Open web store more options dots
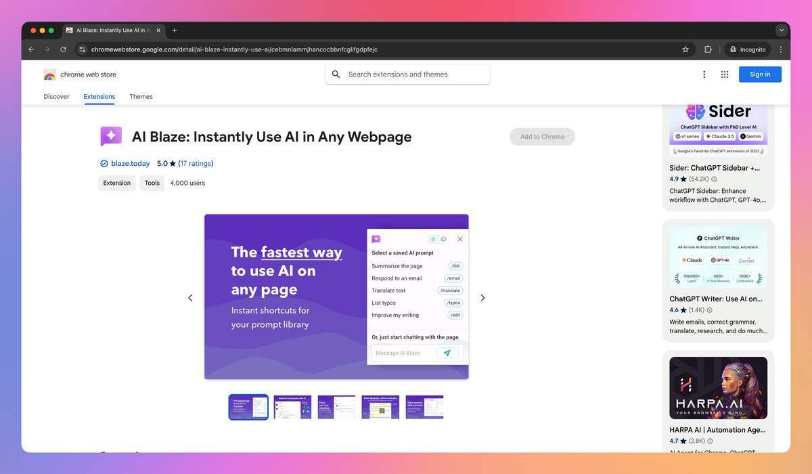The image size is (812, 474). point(704,74)
